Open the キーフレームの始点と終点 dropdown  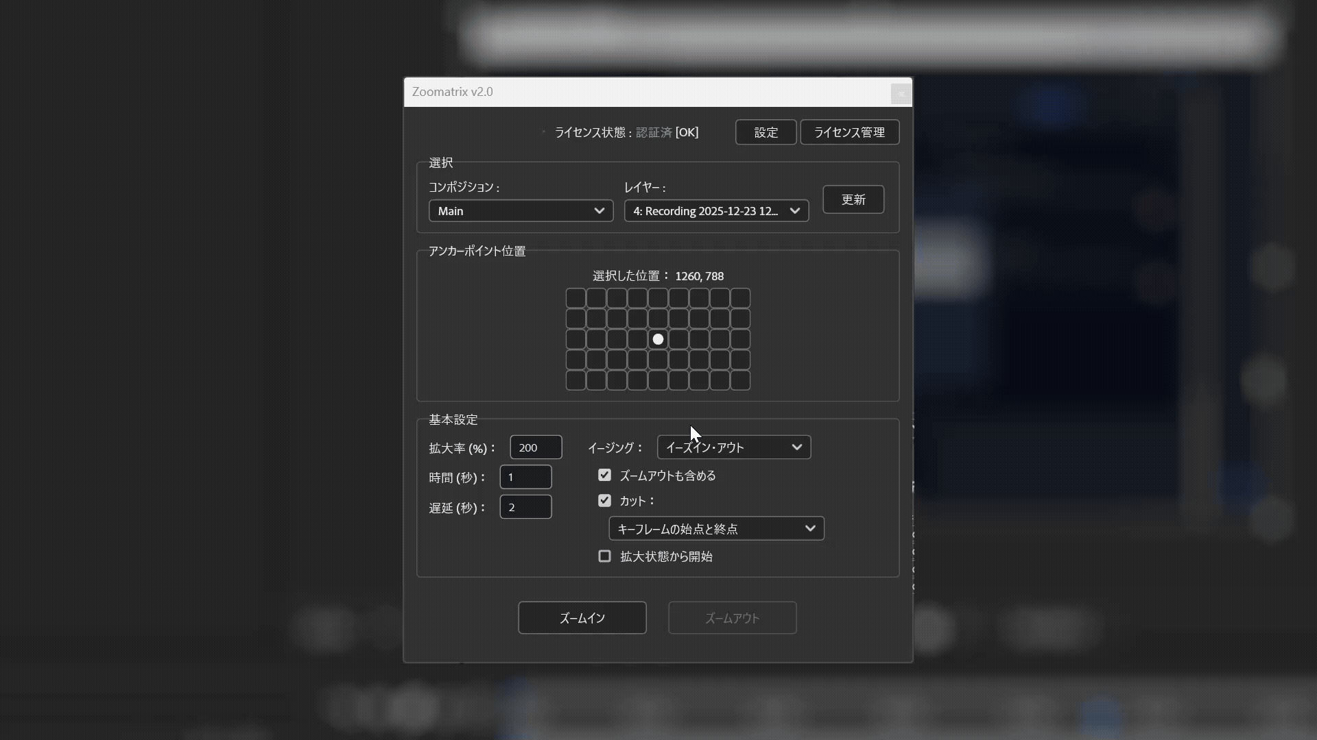(x=716, y=529)
